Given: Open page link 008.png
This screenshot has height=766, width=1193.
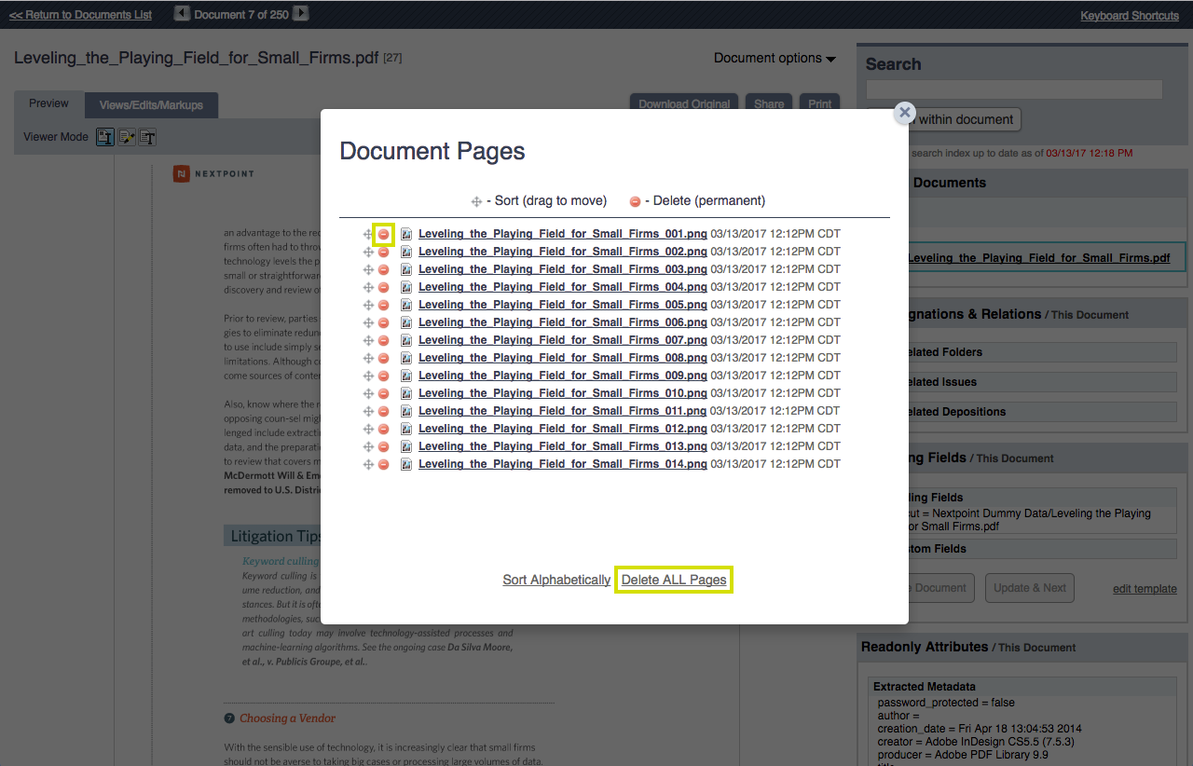Looking at the screenshot, I should [x=563, y=358].
